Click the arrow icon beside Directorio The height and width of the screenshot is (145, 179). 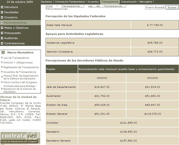click(x=2, y=18)
